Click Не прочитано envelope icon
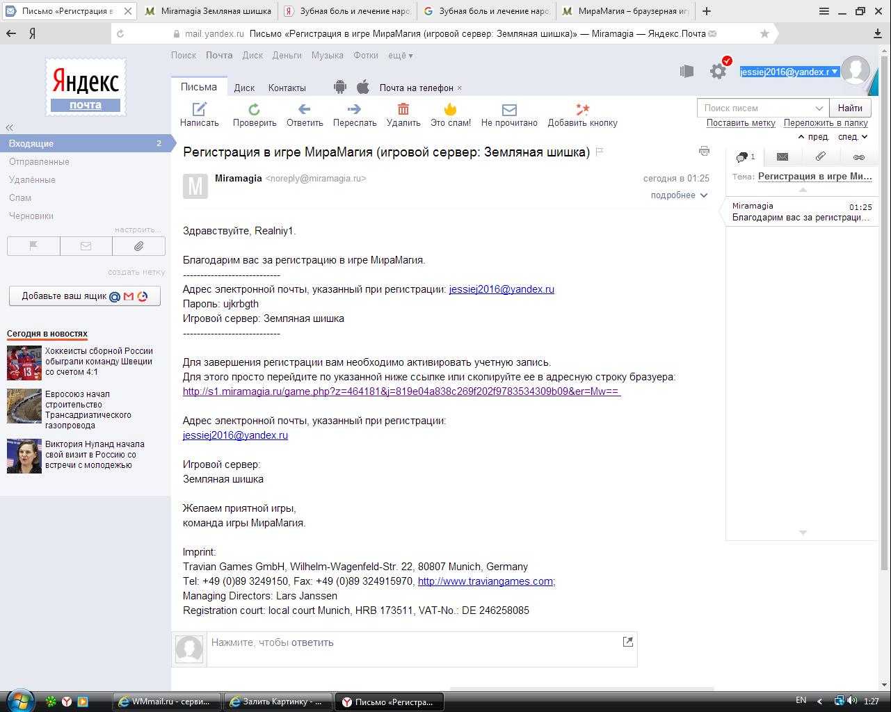 509,110
